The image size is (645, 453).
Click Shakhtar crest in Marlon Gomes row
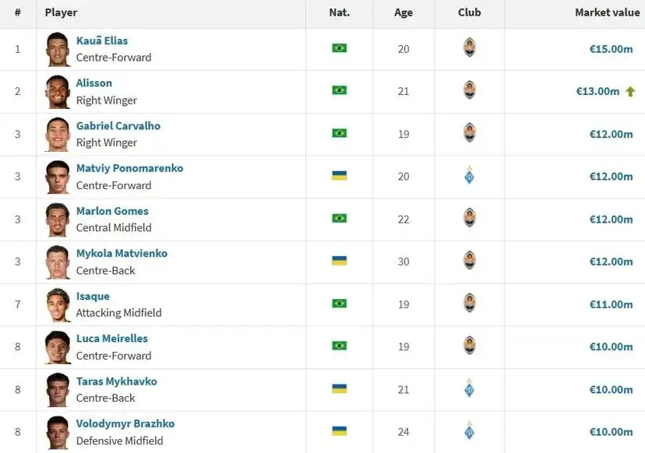coord(470,217)
